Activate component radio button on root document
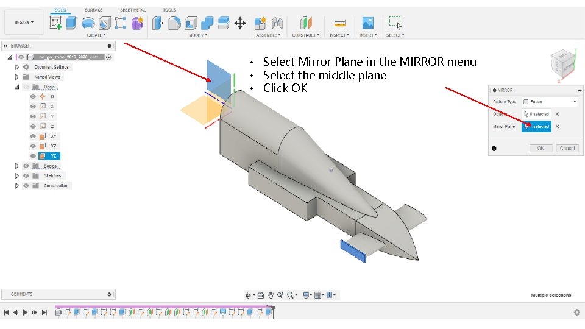The image size is (585, 329). pos(108,57)
